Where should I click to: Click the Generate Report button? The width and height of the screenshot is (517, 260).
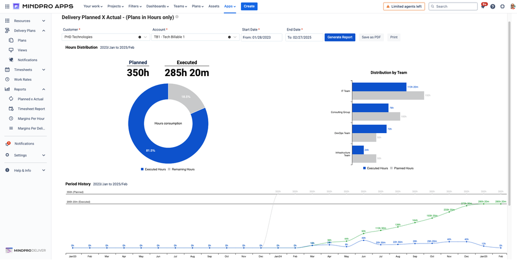340,37
